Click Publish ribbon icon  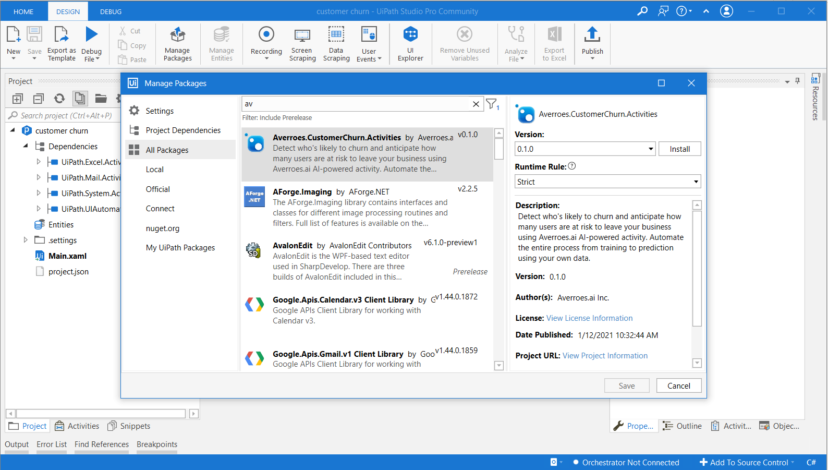click(x=592, y=34)
